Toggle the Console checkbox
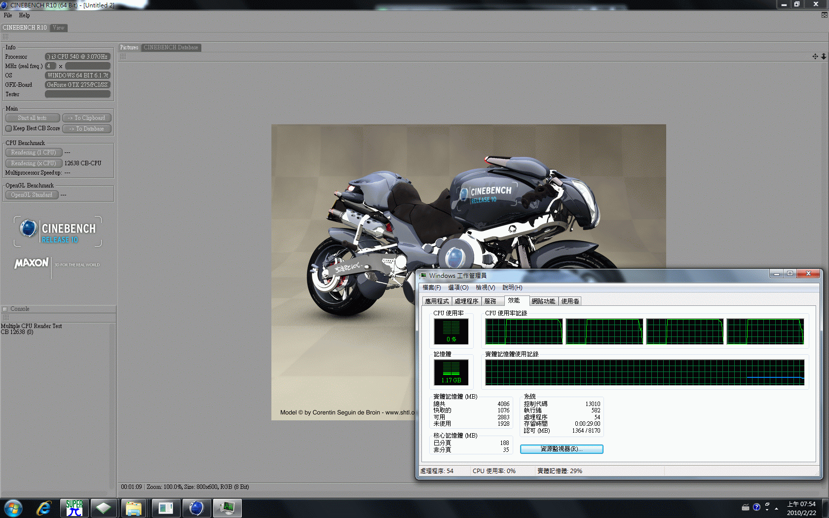Image resolution: width=829 pixels, height=518 pixels. 5,309
